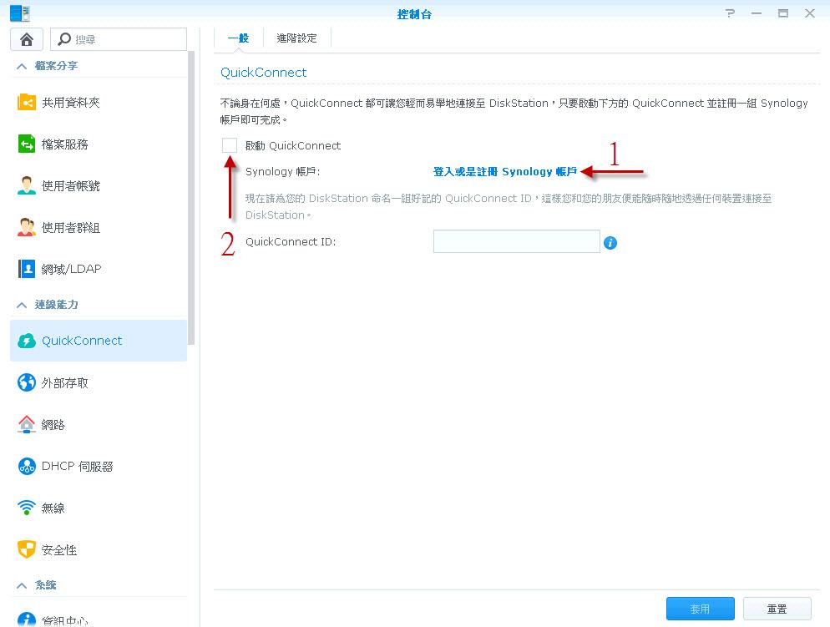Image resolution: width=830 pixels, height=627 pixels.
Task: Minimize the 控制台 window
Action: [x=757, y=13]
